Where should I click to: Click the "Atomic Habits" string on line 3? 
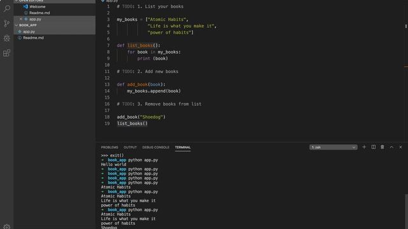(167, 20)
